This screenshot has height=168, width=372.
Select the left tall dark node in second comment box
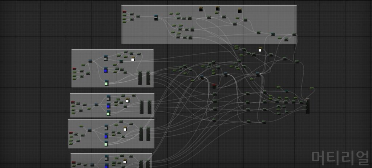pyautogui.click(x=140, y=78)
